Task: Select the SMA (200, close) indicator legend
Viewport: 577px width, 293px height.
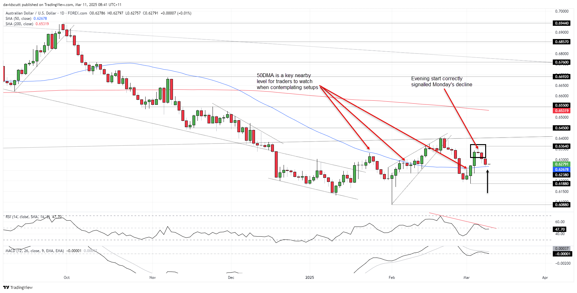Action: pos(27,24)
